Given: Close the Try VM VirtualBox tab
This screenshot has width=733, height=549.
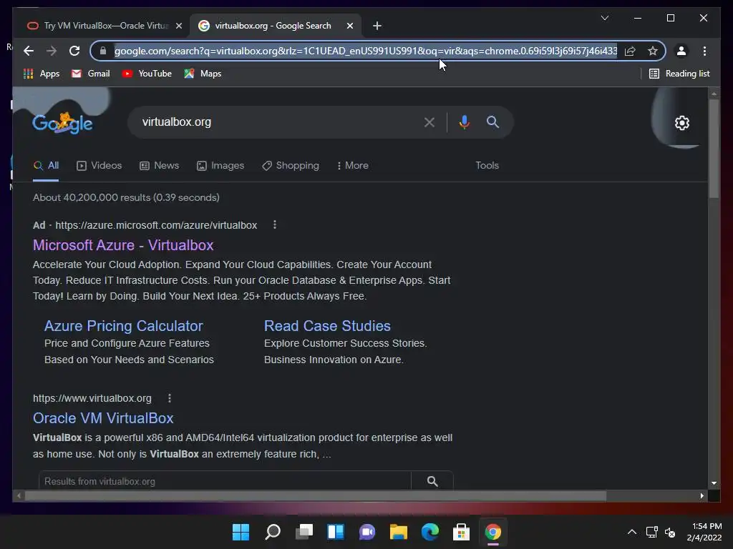Looking at the screenshot, I should [x=178, y=26].
